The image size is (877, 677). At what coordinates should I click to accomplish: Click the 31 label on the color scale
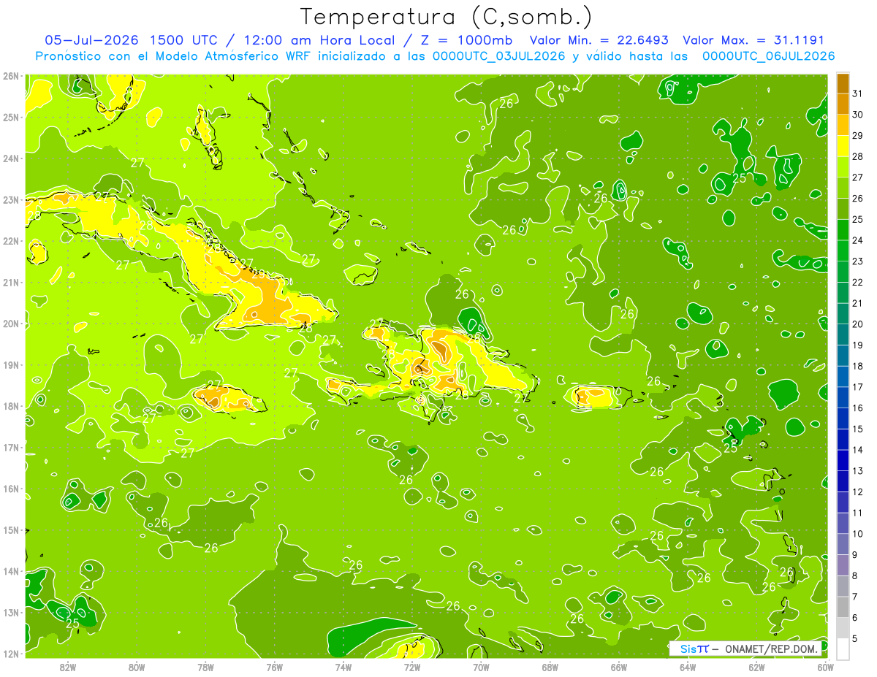858,93
